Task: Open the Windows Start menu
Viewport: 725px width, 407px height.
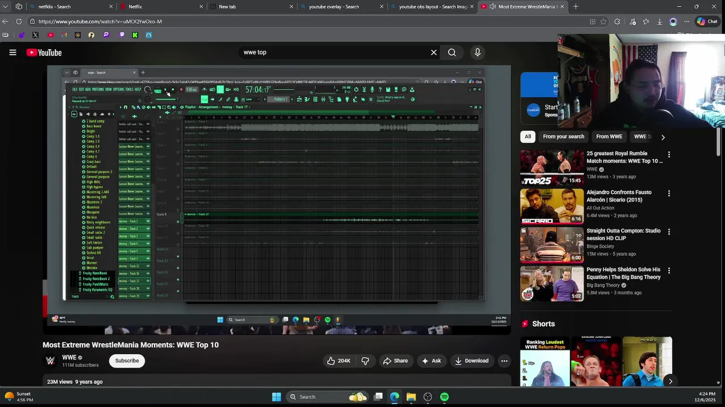Action: tap(276, 397)
